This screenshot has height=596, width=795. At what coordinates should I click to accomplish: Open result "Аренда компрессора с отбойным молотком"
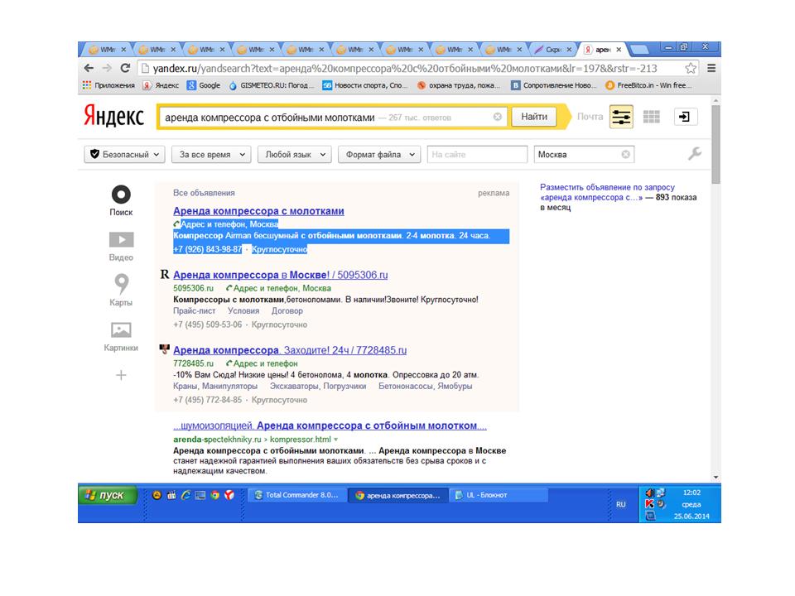330,425
